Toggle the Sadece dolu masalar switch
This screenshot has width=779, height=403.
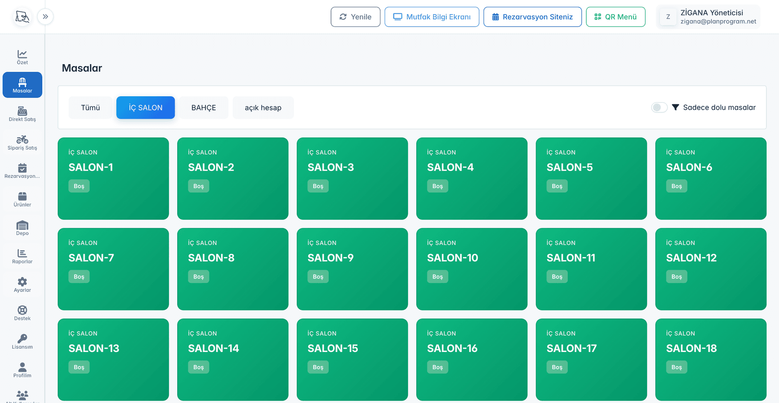tap(659, 107)
